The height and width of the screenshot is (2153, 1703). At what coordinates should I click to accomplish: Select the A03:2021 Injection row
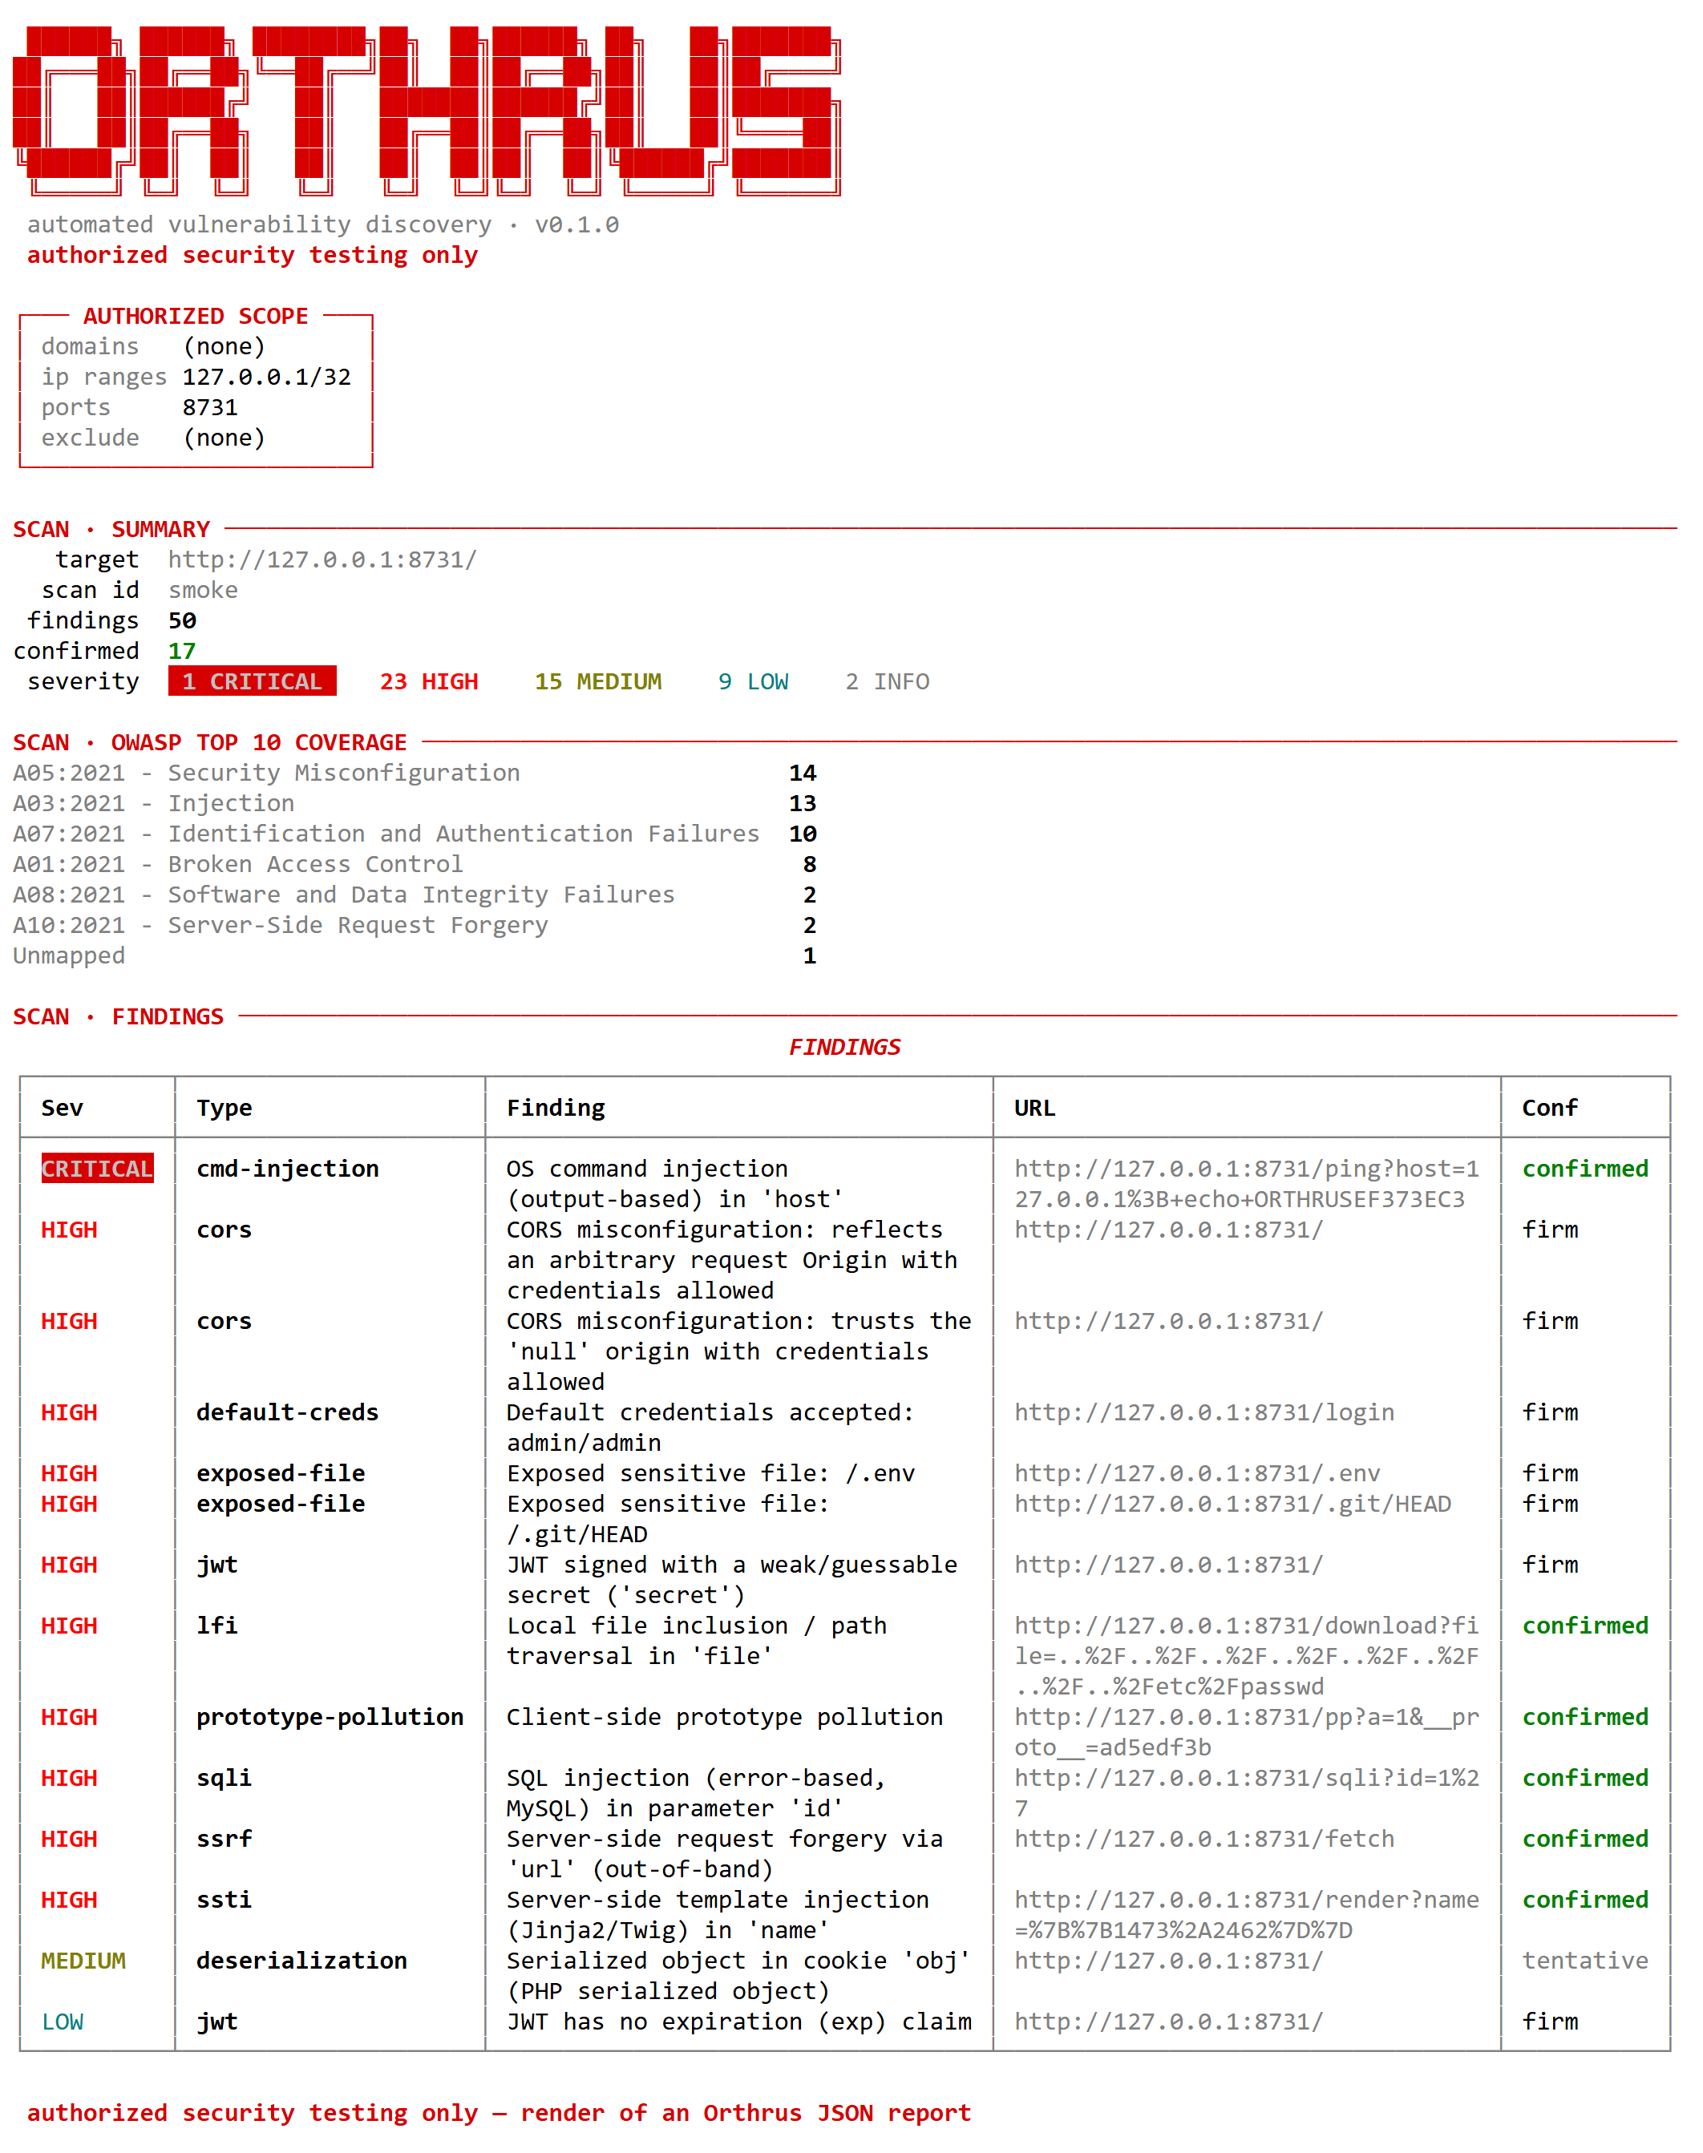pos(415,803)
